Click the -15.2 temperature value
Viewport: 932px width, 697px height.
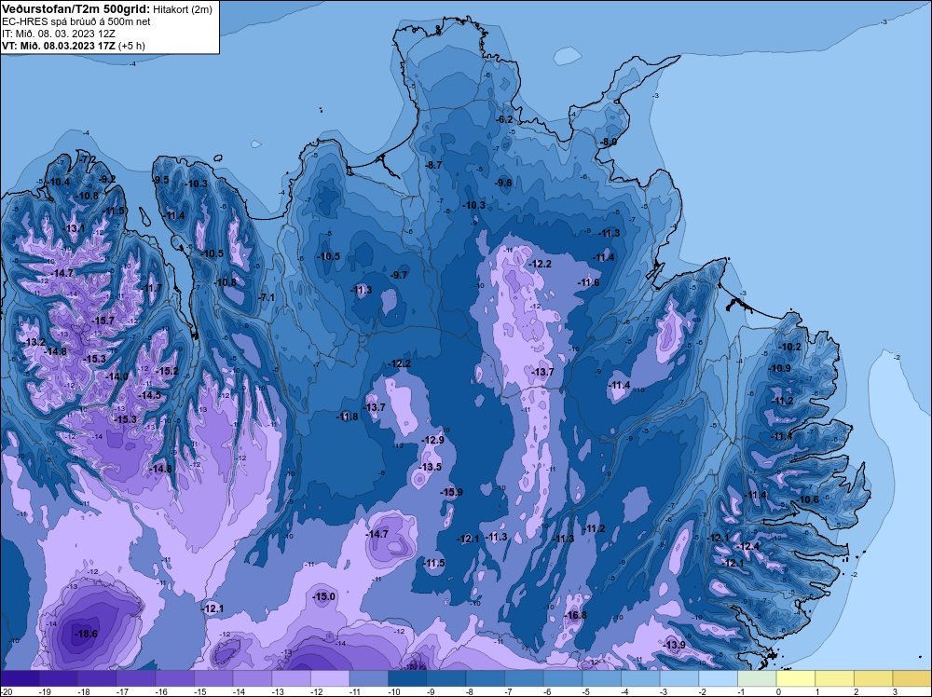pos(167,372)
